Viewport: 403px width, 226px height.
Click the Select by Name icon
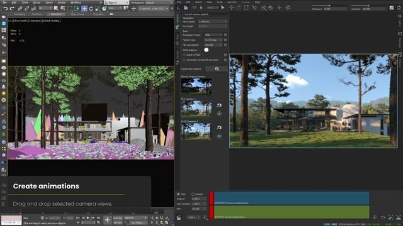pos(62,8)
